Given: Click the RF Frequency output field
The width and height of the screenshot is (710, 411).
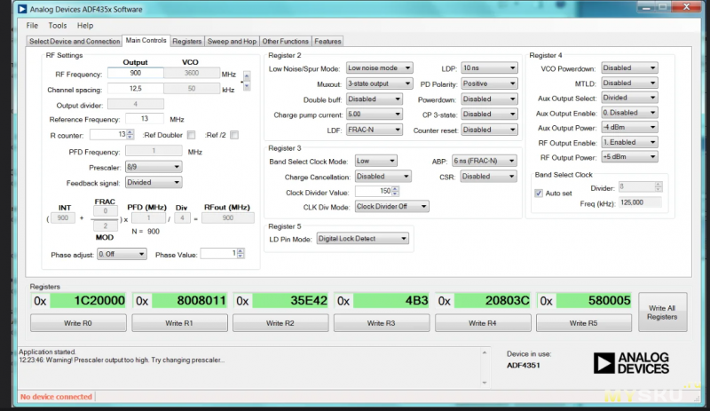Looking at the screenshot, I should [x=135, y=74].
